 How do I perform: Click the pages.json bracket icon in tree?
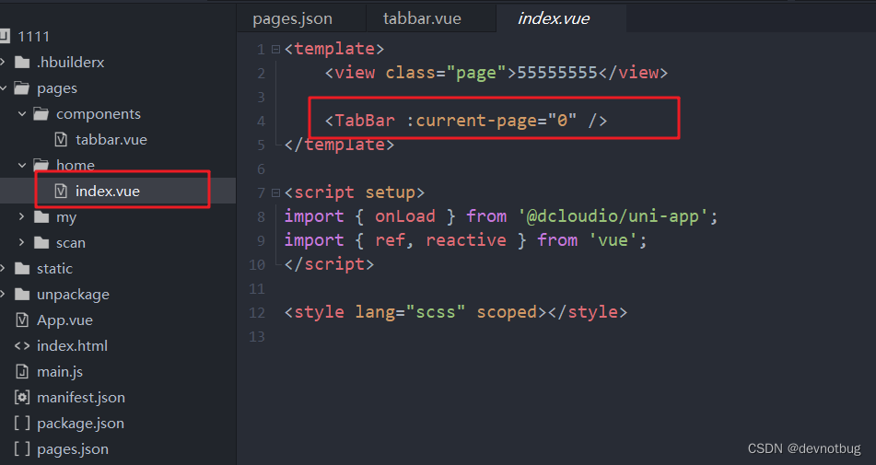(x=22, y=448)
